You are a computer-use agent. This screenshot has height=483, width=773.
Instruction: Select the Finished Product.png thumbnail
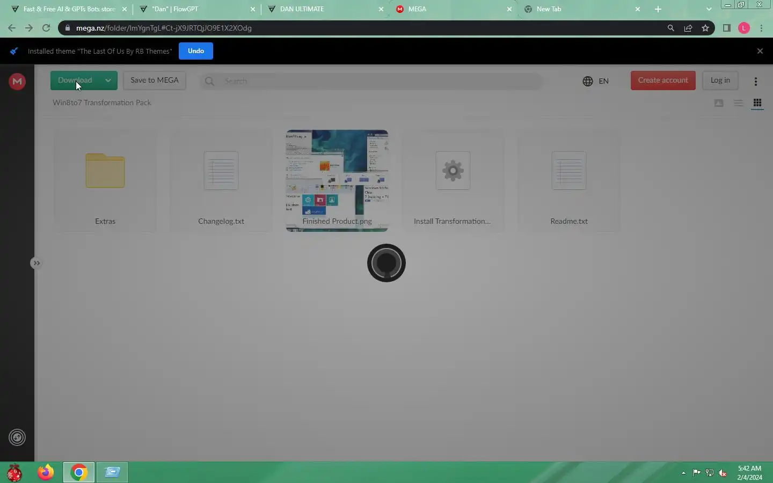[337, 181]
